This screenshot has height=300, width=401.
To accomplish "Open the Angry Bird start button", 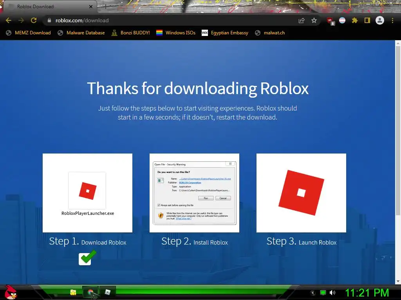I will (10, 292).
